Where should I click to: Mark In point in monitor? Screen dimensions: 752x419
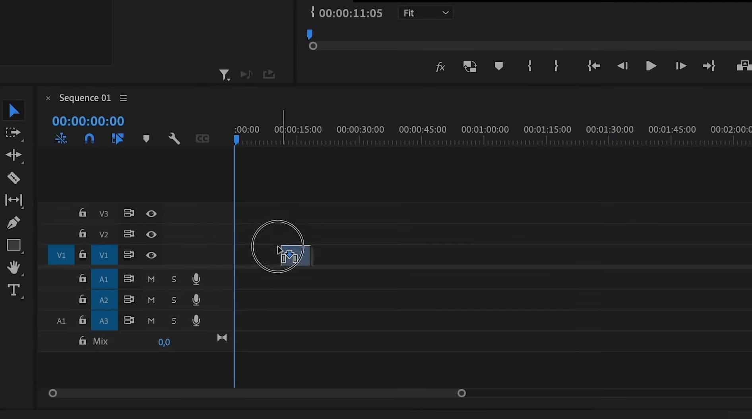click(529, 66)
